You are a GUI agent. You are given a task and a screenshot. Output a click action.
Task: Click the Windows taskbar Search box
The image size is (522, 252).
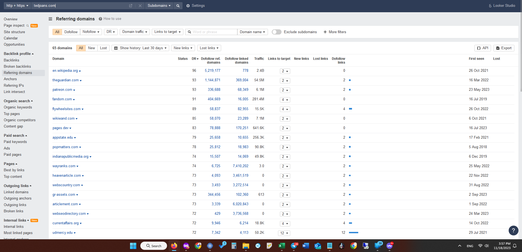[x=154, y=246]
